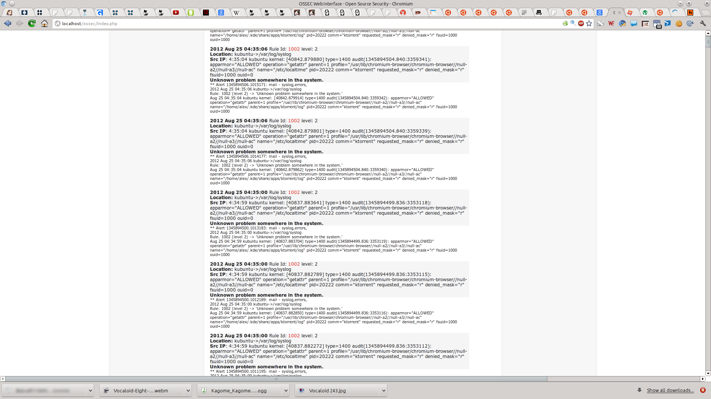The image size is (711, 399).
Task: Open dropdown for Vocaloid-Eight webm download
Action: point(188,391)
